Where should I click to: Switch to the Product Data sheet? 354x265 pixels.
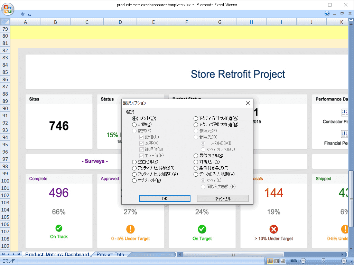point(110,254)
